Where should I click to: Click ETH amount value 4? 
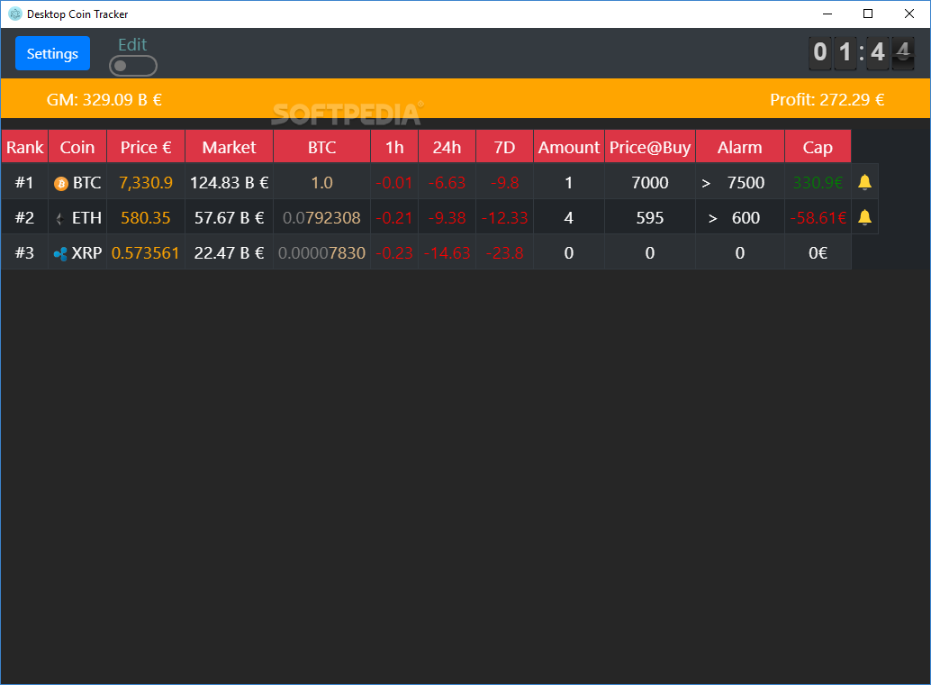(x=569, y=217)
